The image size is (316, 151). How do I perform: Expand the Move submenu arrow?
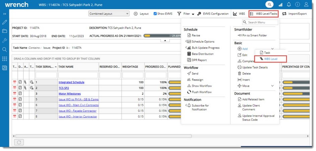(272, 86)
